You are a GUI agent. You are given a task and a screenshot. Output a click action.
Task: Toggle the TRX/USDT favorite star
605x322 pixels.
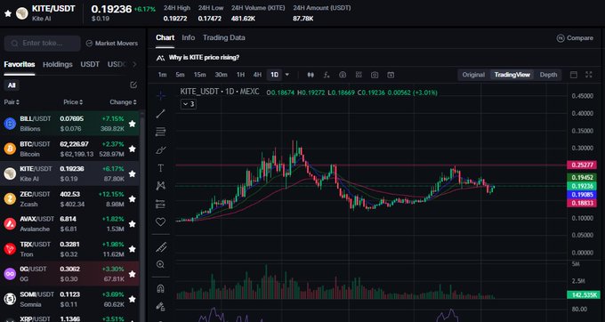coord(132,249)
